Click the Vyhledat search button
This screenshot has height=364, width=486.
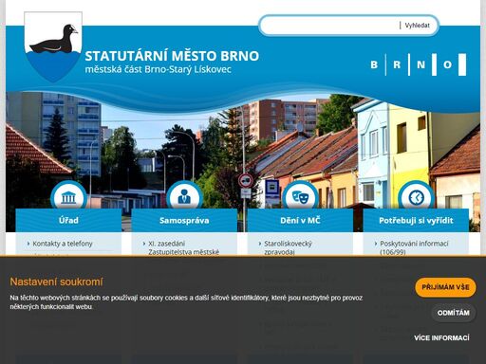pyautogui.click(x=418, y=26)
